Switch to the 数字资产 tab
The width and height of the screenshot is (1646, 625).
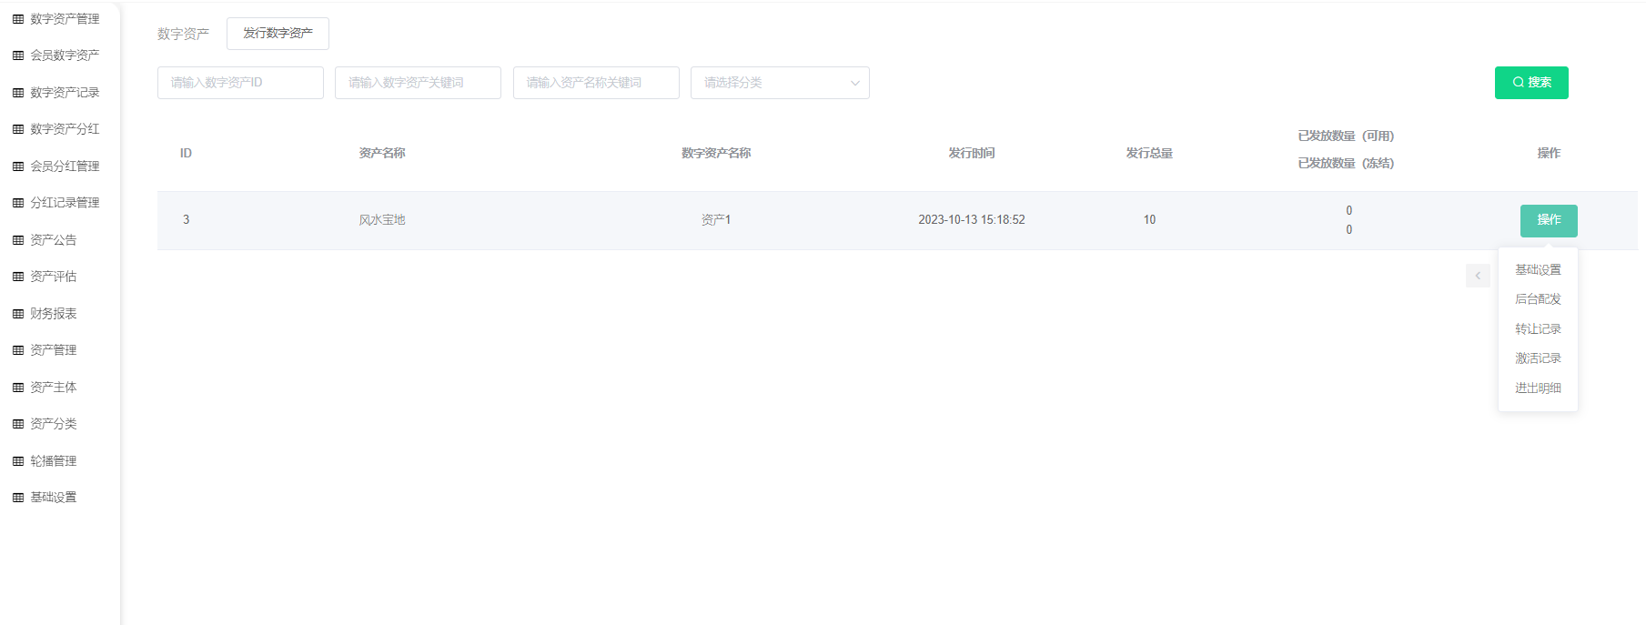click(183, 34)
